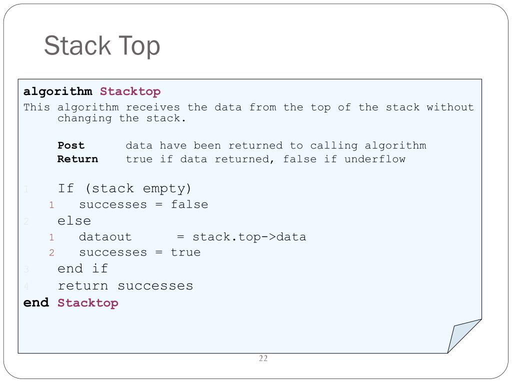This screenshot has height=384, width=512.
Task: Click 'data have been returned' postcondition text
Action: [276, 145]
